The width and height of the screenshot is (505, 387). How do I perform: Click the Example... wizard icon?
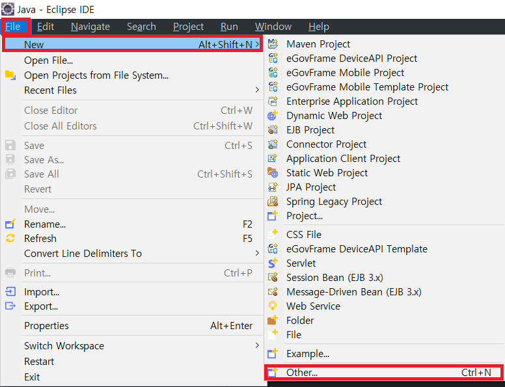pos(273,353)
